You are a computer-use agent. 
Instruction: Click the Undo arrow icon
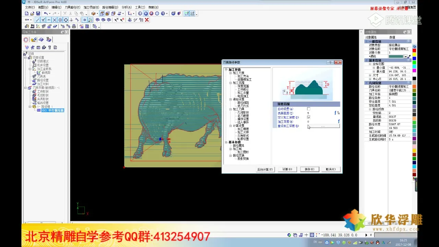click(x=46, y=14)
